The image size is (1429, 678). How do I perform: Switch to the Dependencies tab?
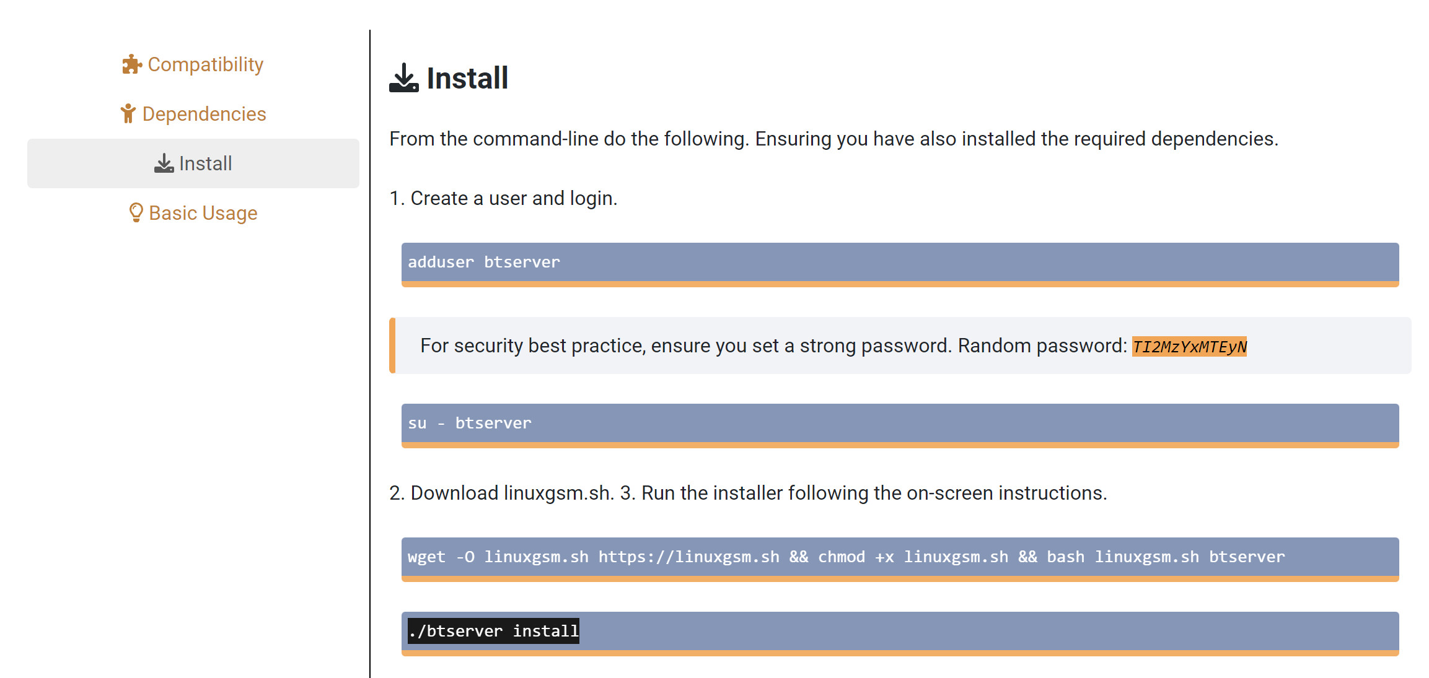click(x=193, y=114)
